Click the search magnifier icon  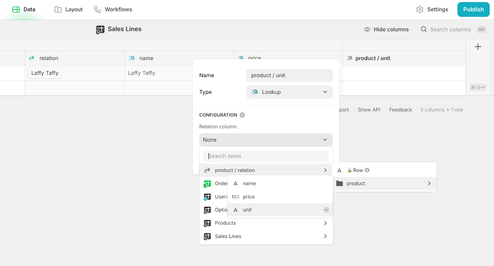[x=424, y=29]
